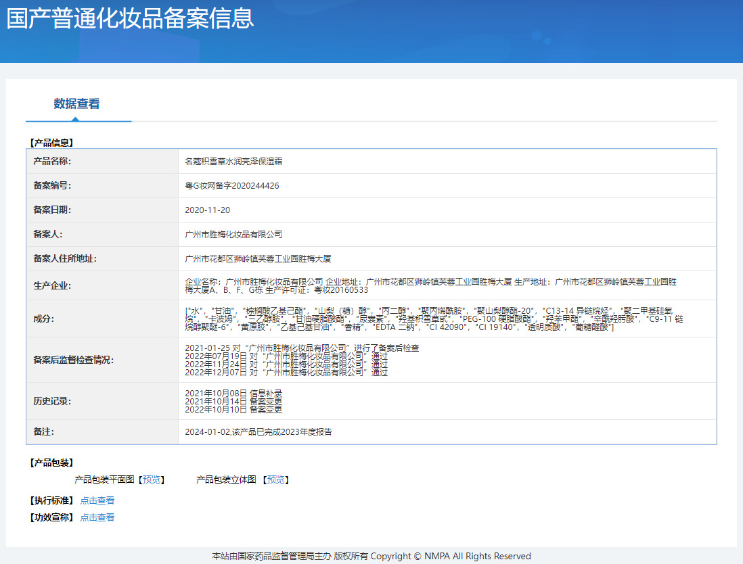Click the 产品包装 section heading
This screenshot has height=564, width=743.
[x=51, y=463]
